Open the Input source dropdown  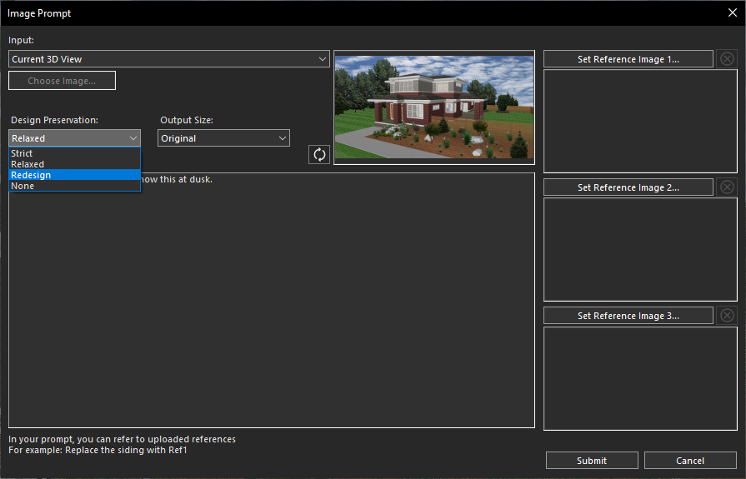(169, 59)
